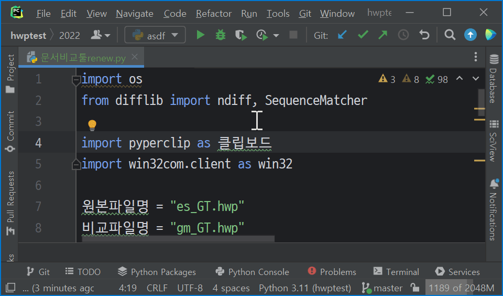Change 4 spaces indent setting
Viewport: 503px width, 296px height.
231,288
